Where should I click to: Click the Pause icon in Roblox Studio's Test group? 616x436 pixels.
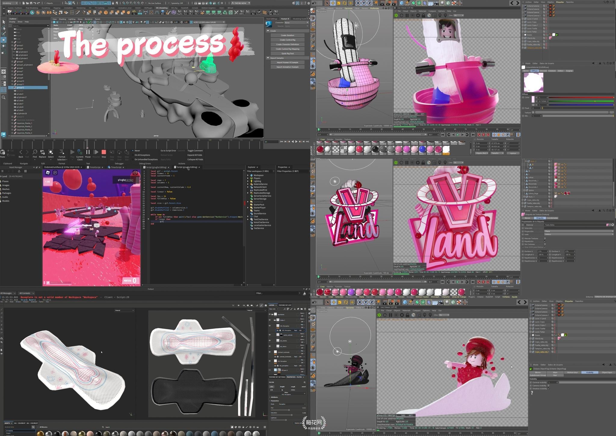click(88, 152)
